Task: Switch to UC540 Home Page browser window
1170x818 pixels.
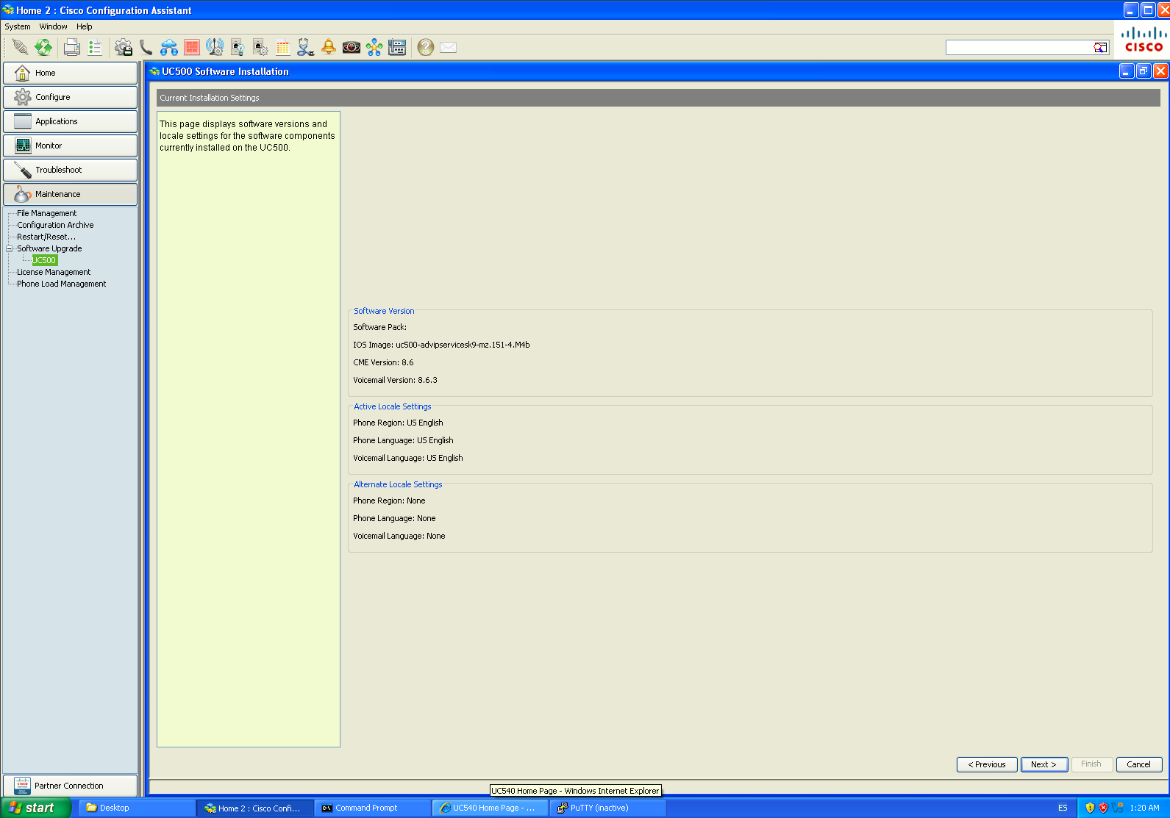Action: tap(491, 808)
